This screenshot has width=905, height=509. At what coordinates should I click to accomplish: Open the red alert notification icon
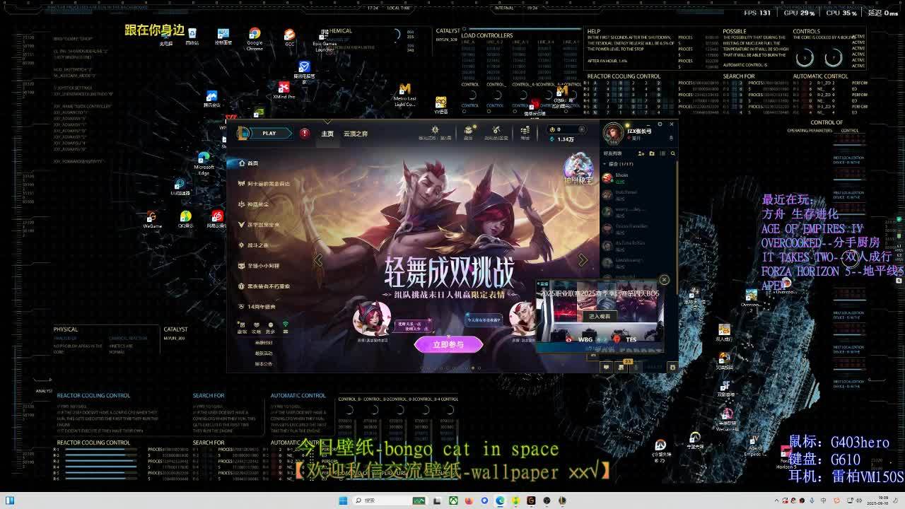pyautogui.click(x=305, y=133)
